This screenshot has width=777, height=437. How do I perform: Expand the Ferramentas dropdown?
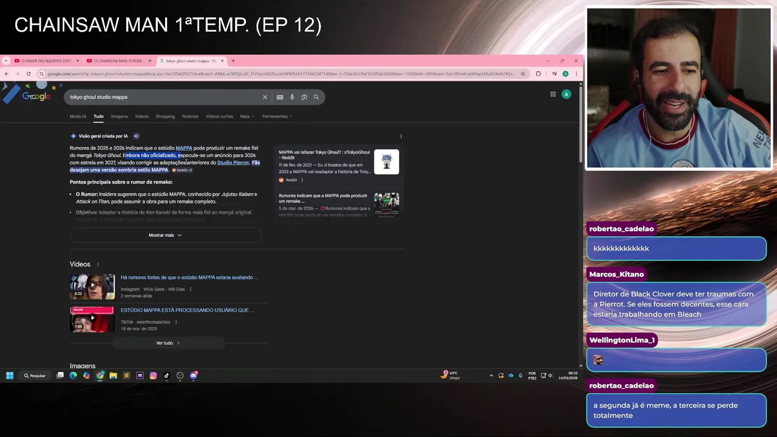(277, 117)
